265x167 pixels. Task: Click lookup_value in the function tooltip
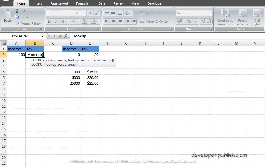[x=56, y=60]
